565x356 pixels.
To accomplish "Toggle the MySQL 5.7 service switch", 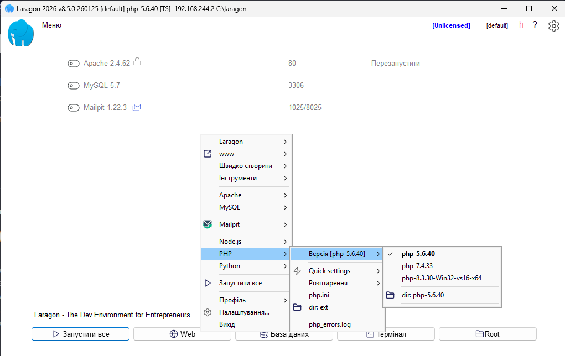I will point(74,86).
